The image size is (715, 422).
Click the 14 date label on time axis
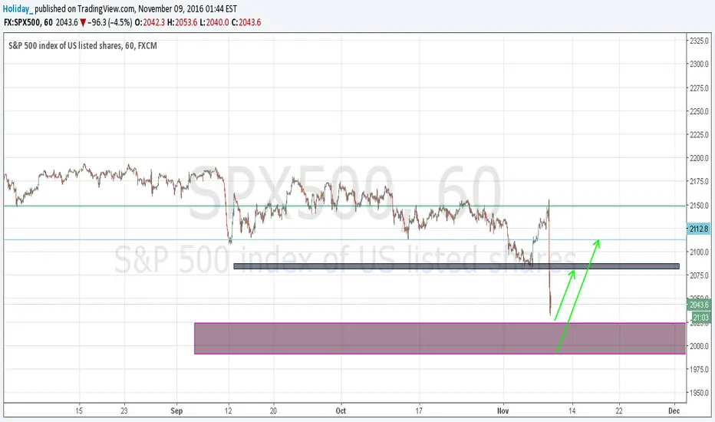tap(572, 410)
